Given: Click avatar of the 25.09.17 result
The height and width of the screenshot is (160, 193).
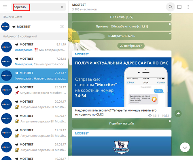Looking at the screenshot, I should click(x=6, y=90).
